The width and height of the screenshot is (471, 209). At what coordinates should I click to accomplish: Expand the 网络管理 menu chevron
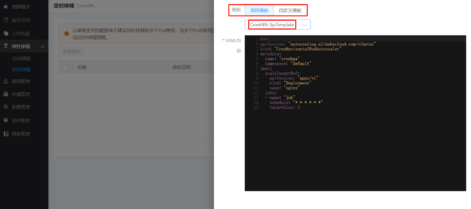[x=43, y=81]
